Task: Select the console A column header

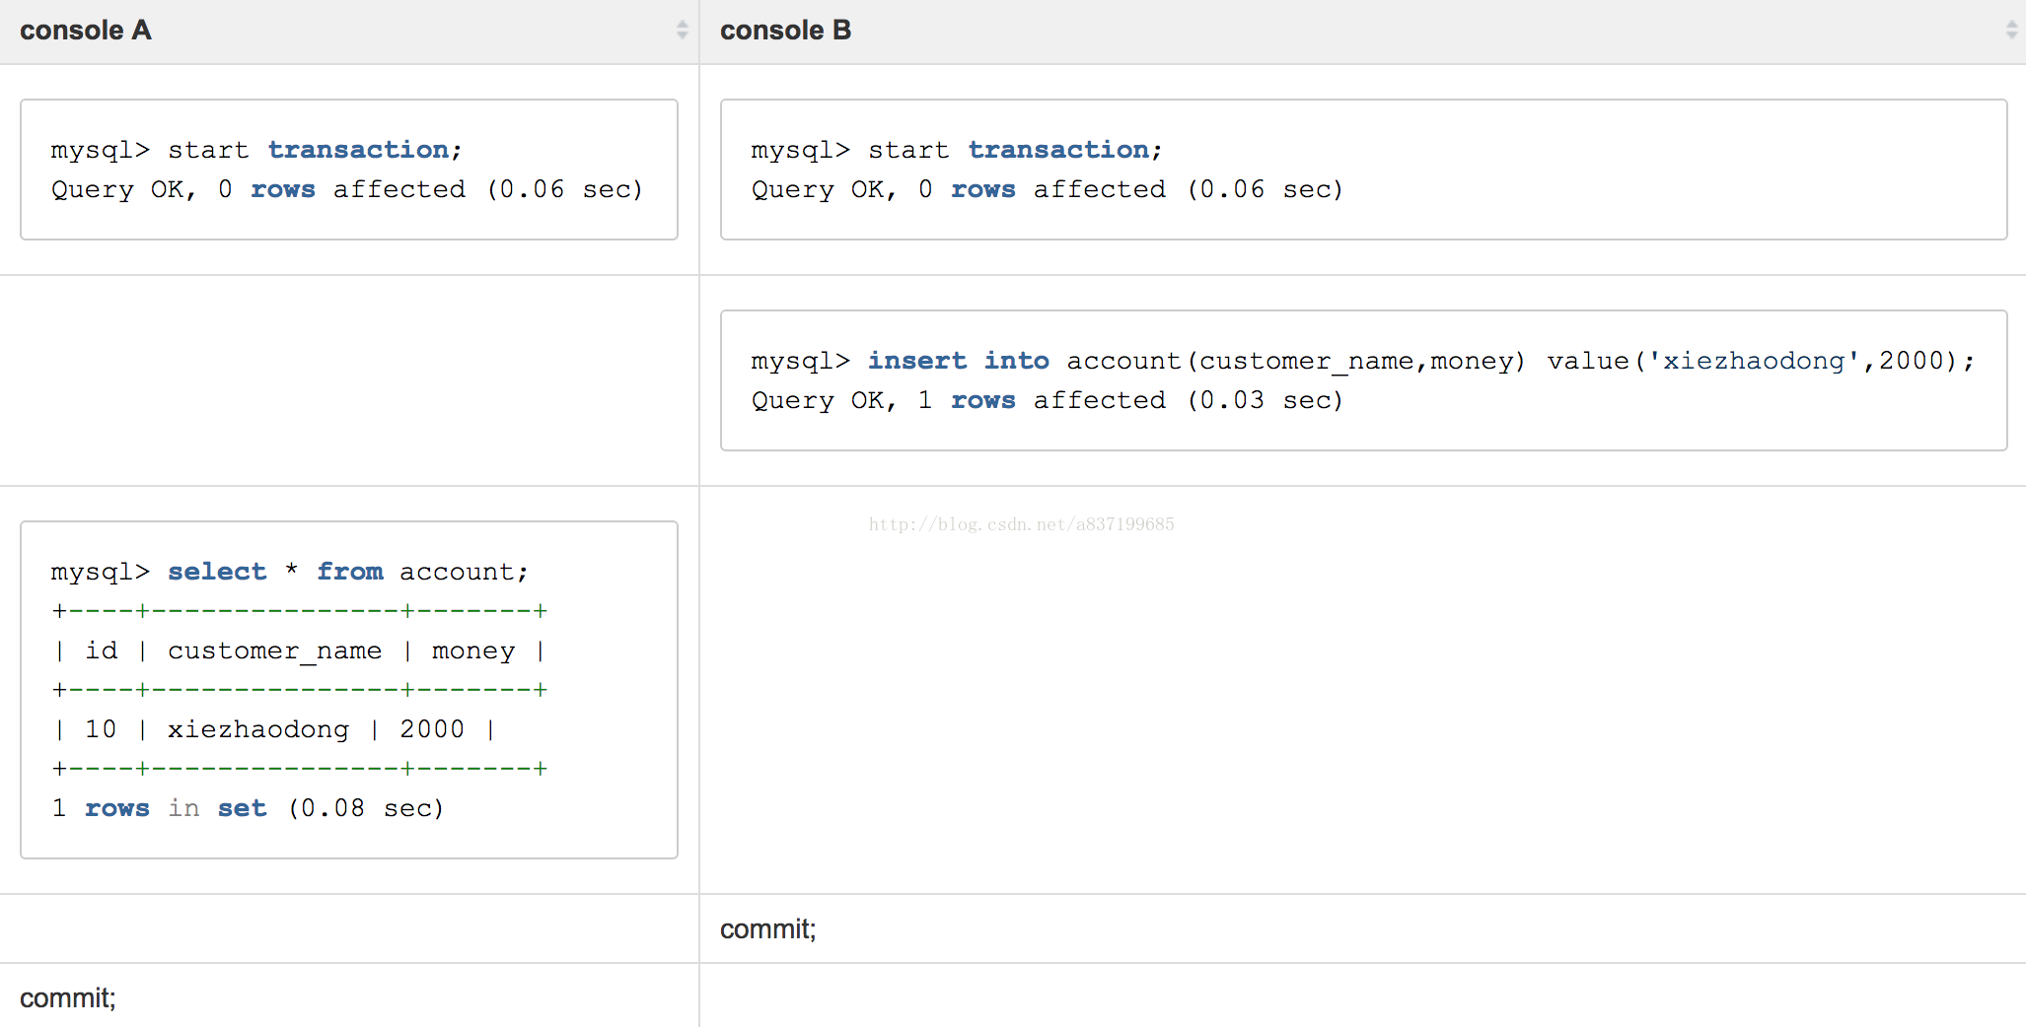Action: coord(86,31)
